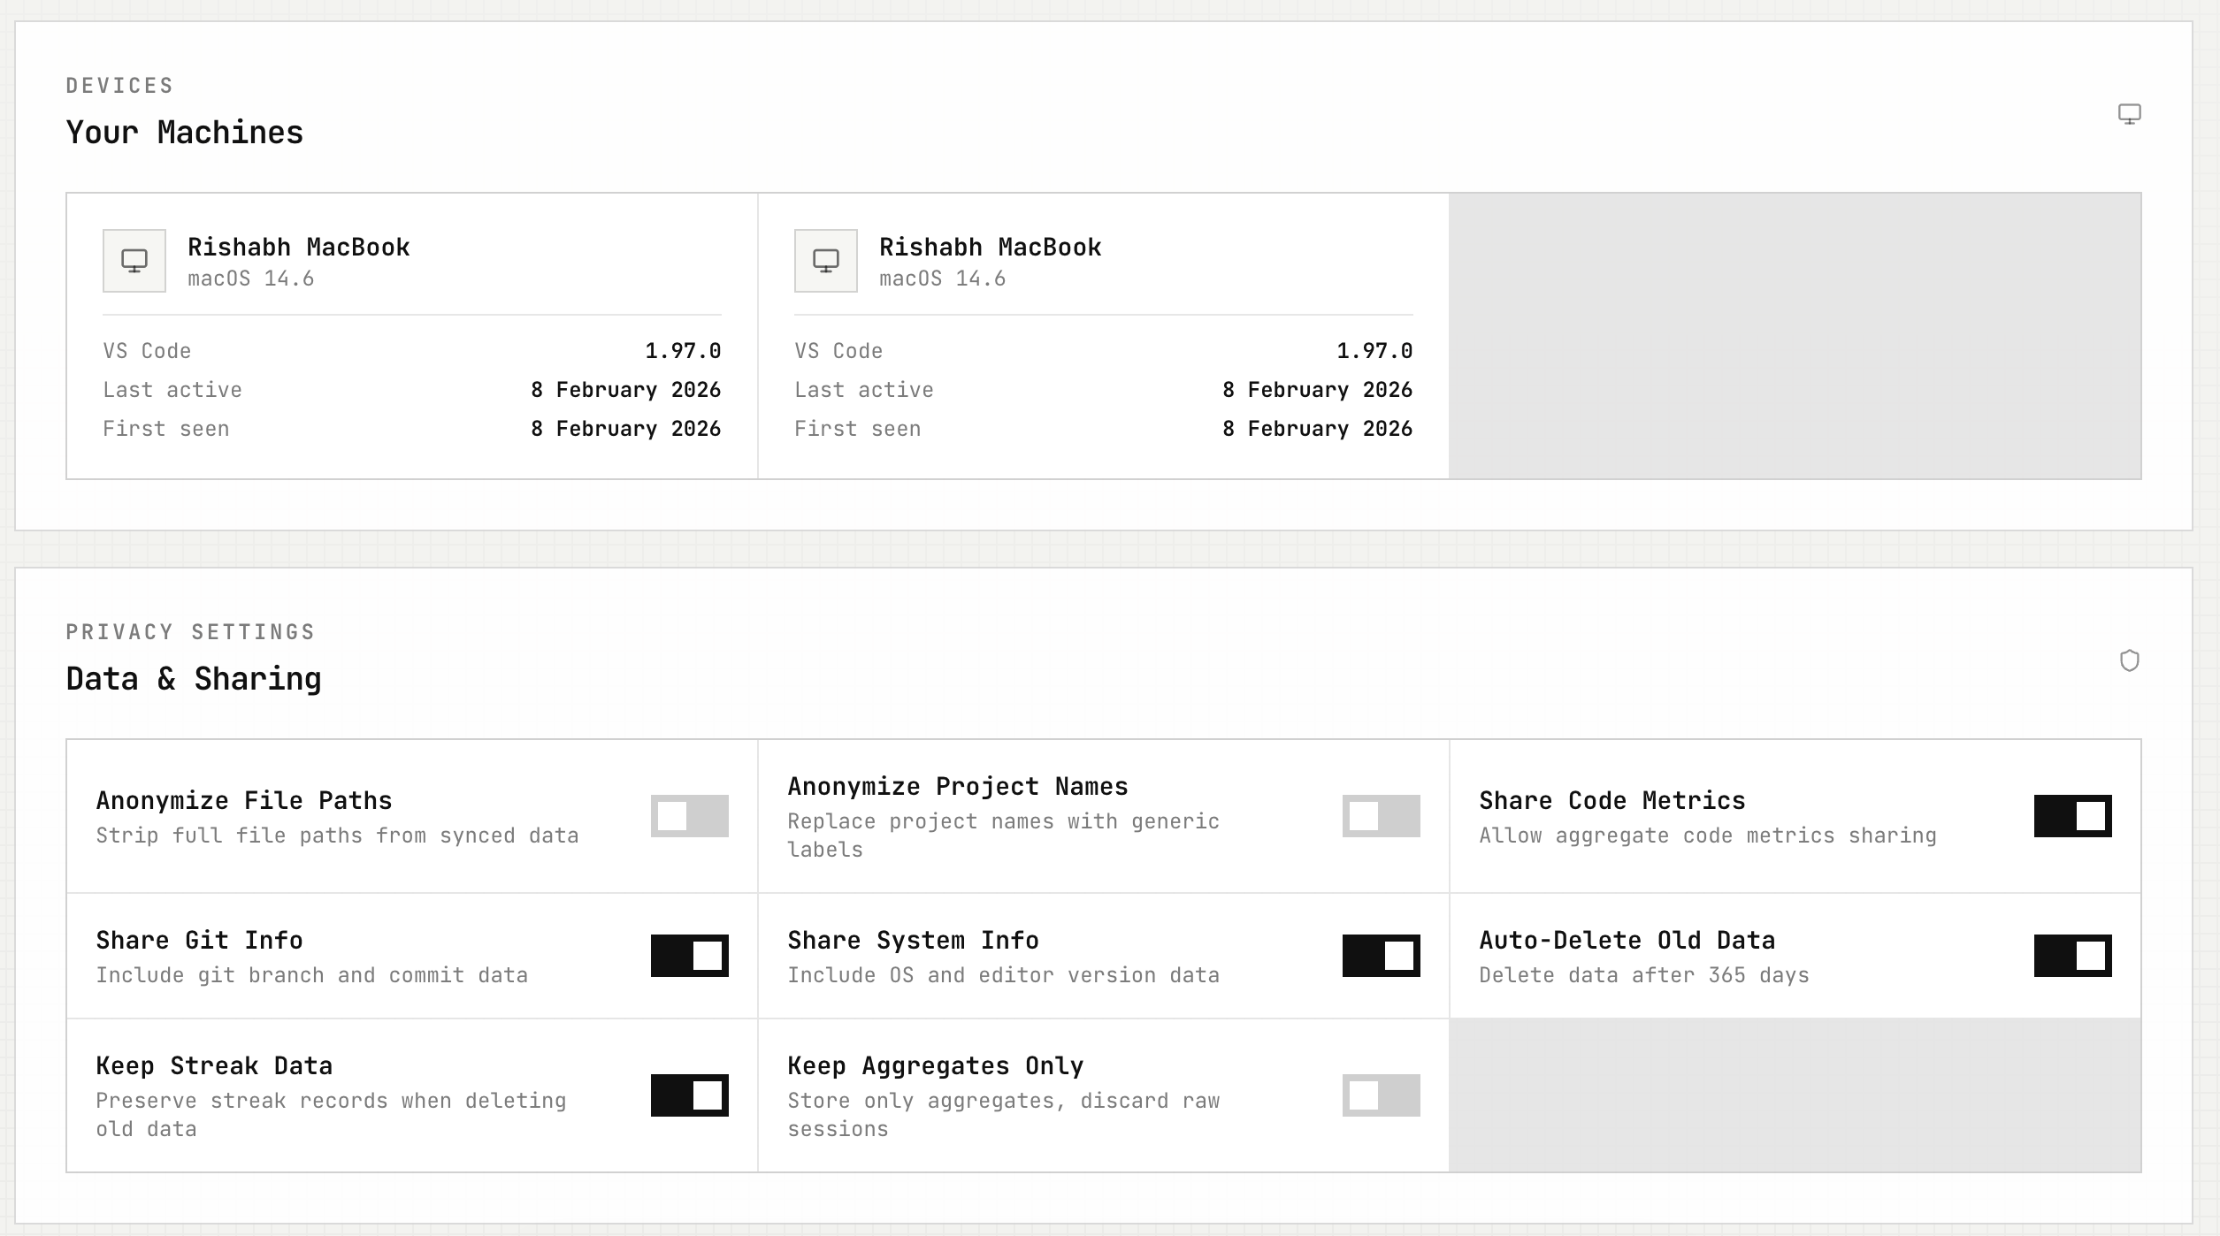Select the first Rishabh MacBook device card
Screen dimensions: 2220x1236
pyautogui.click(x=411, y=334)
